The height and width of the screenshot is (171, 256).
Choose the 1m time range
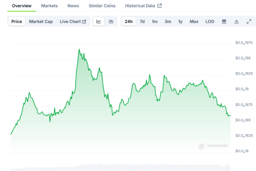click(154, 22)
